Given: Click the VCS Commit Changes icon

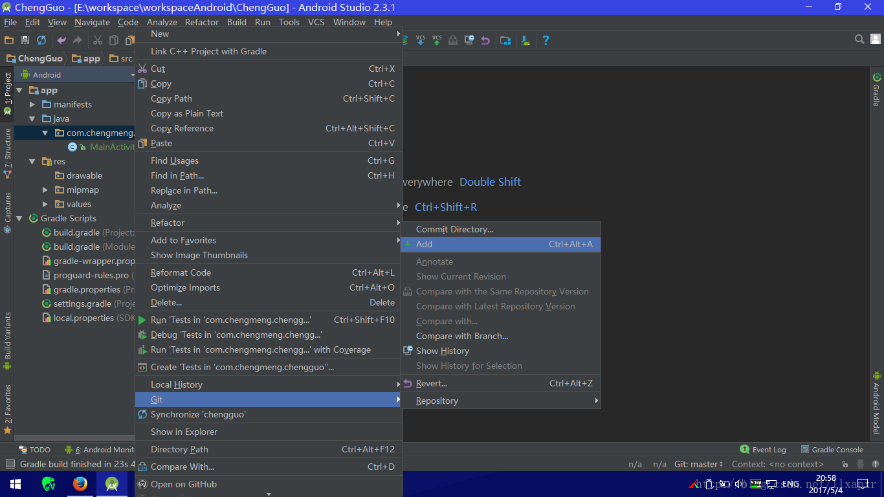Looking at the screenshot, I should [x=437, y=40].
